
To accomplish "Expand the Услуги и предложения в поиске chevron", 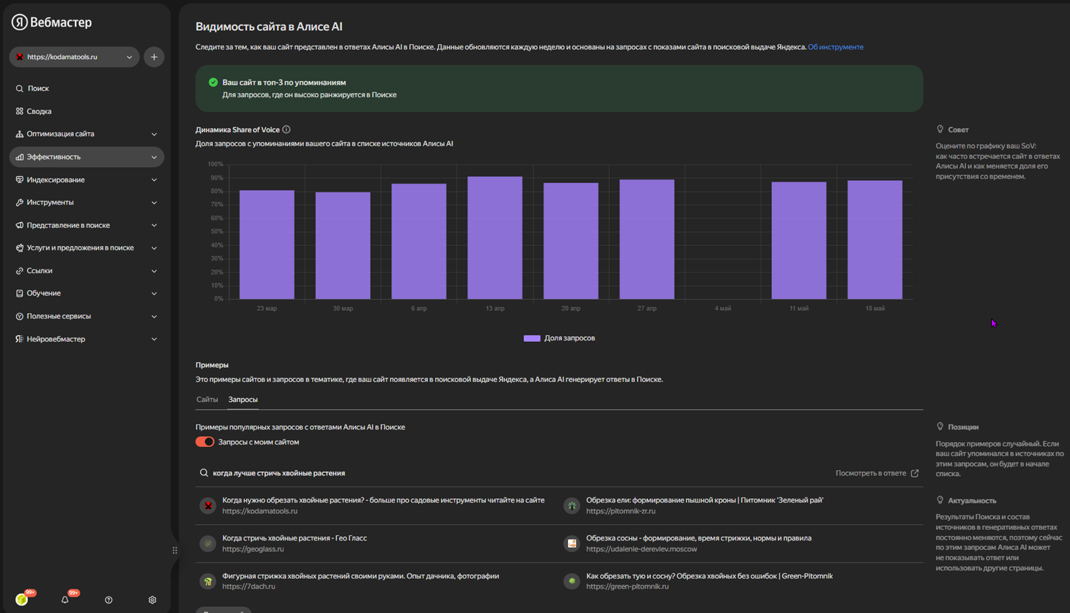I will [x=154, y=248].
